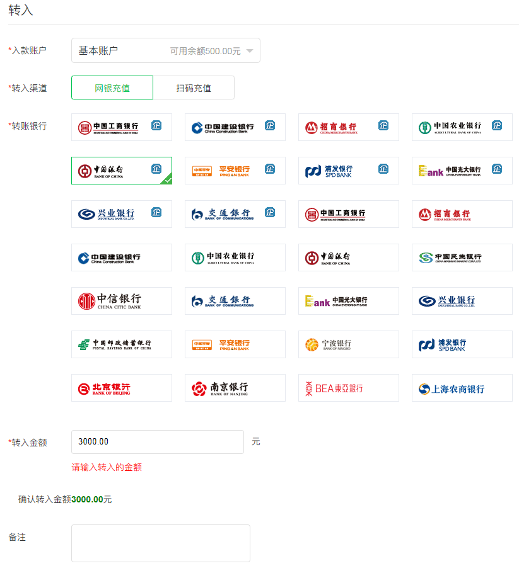Viewport: 519px width, 566px height.
Task: Select 中国工商银行 with the enterprise 企 badge
Action: 122,127
